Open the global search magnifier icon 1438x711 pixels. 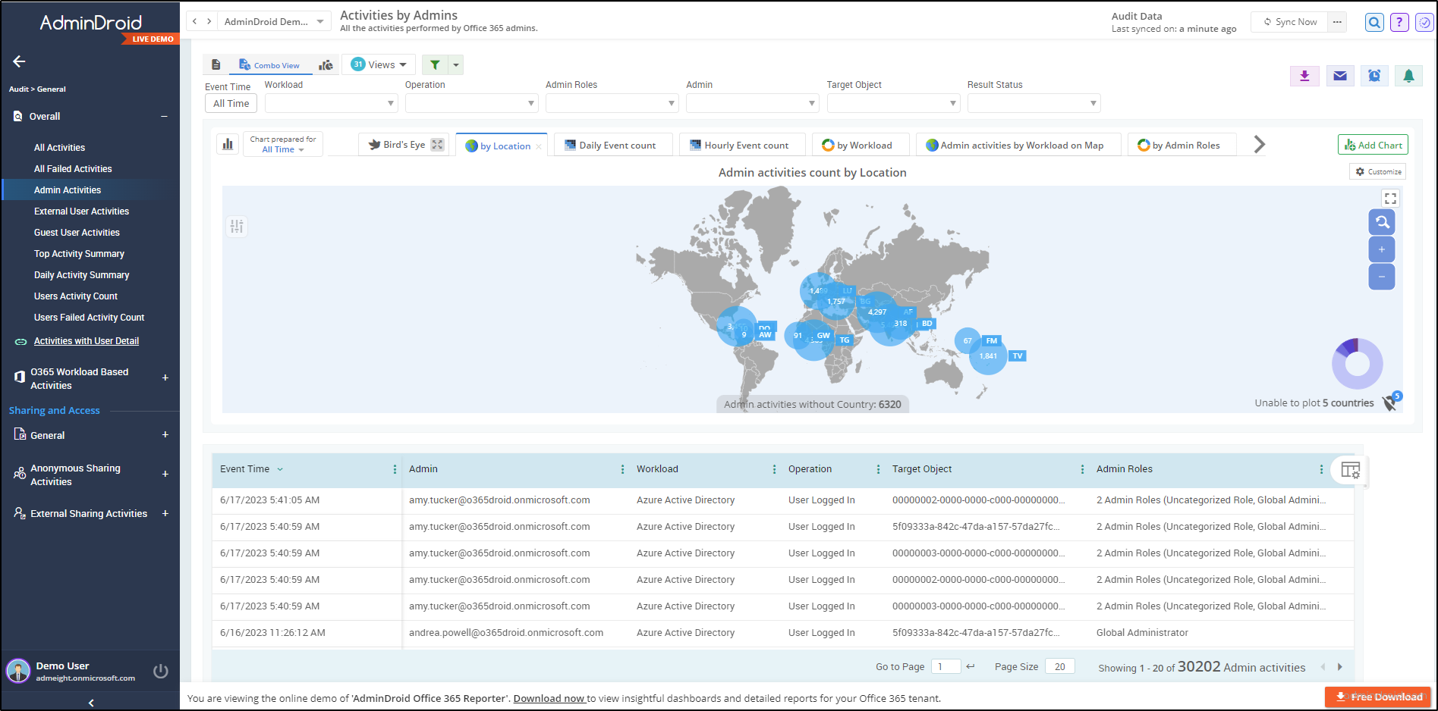tap(1373, 22)
